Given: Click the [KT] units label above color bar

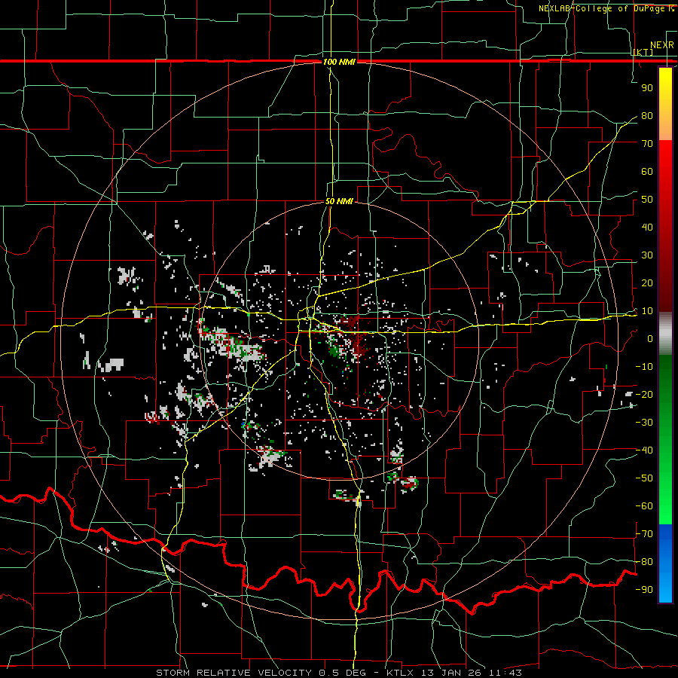Looking at the screenshot, I should pyautogui.click(x=643, y=52).
